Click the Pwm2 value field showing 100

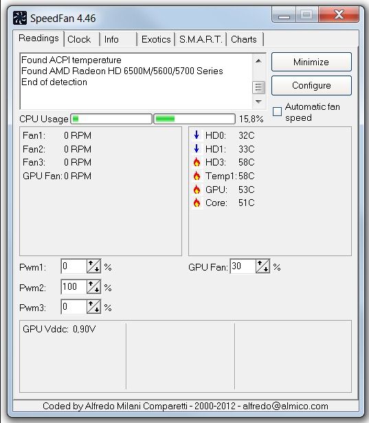(74, 287)
